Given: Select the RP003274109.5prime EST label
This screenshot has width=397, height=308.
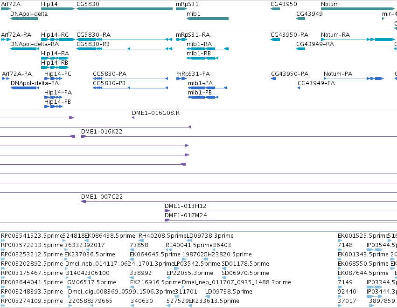Looking at the screenshot, I should point(32,301).
